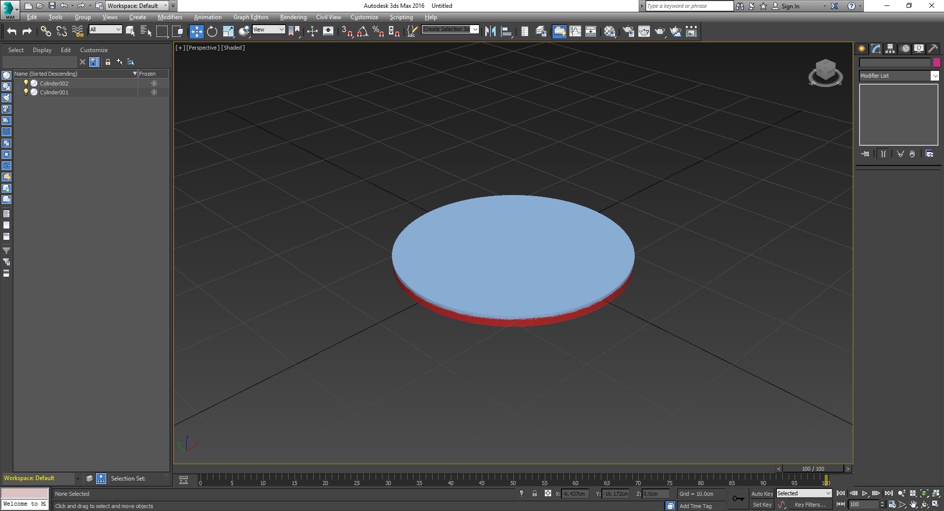Activate Select and Move tool

pyautogui.click(x=196, y=31)
